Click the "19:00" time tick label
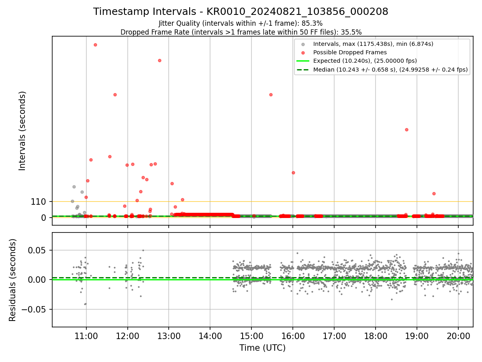Image resolution: width=482 pixels, height=362 pixels. [x=417, y=336]
